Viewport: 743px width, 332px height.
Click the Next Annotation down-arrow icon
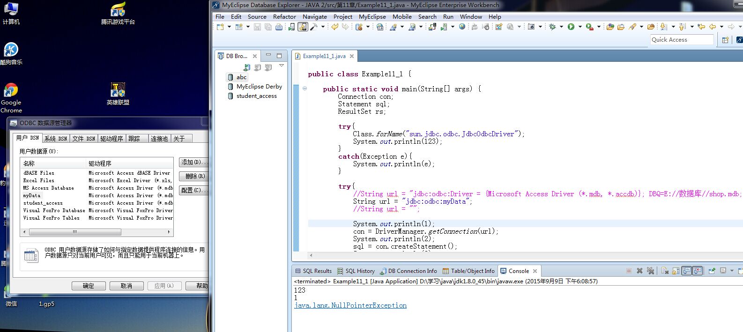[663, 27]
